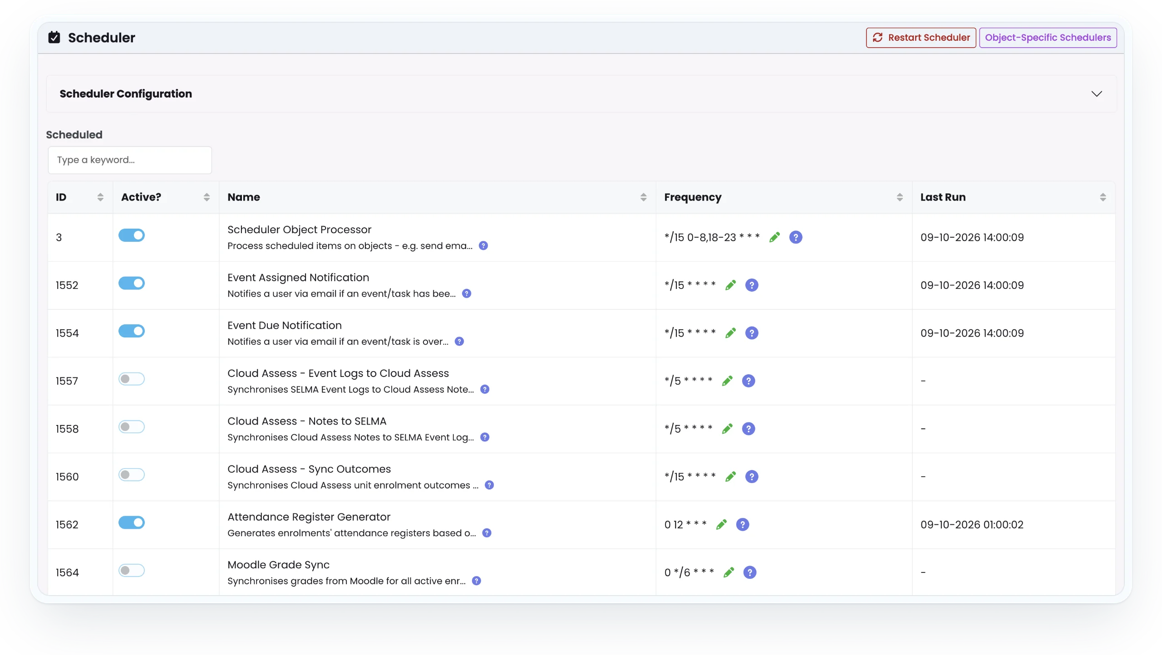Show description info for Scheduler Object Processor
1162x655 pixels.
[x=483, y=246]
